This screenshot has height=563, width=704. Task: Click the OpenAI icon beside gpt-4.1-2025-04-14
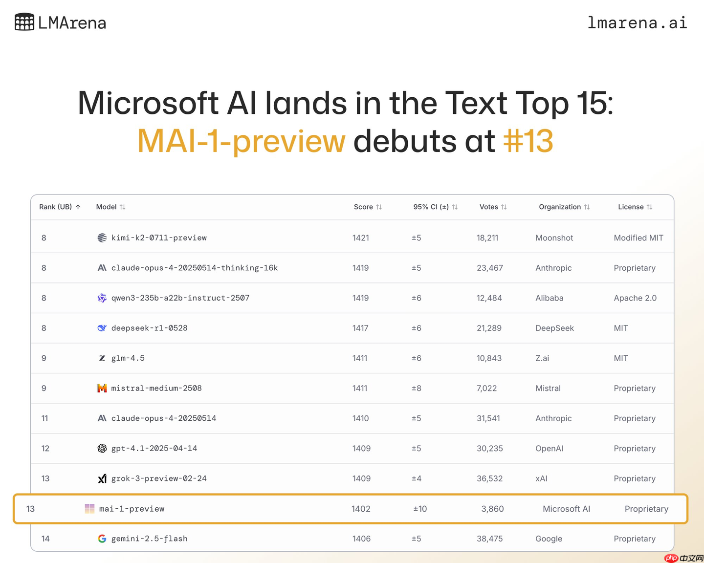(x=102, y=449)
